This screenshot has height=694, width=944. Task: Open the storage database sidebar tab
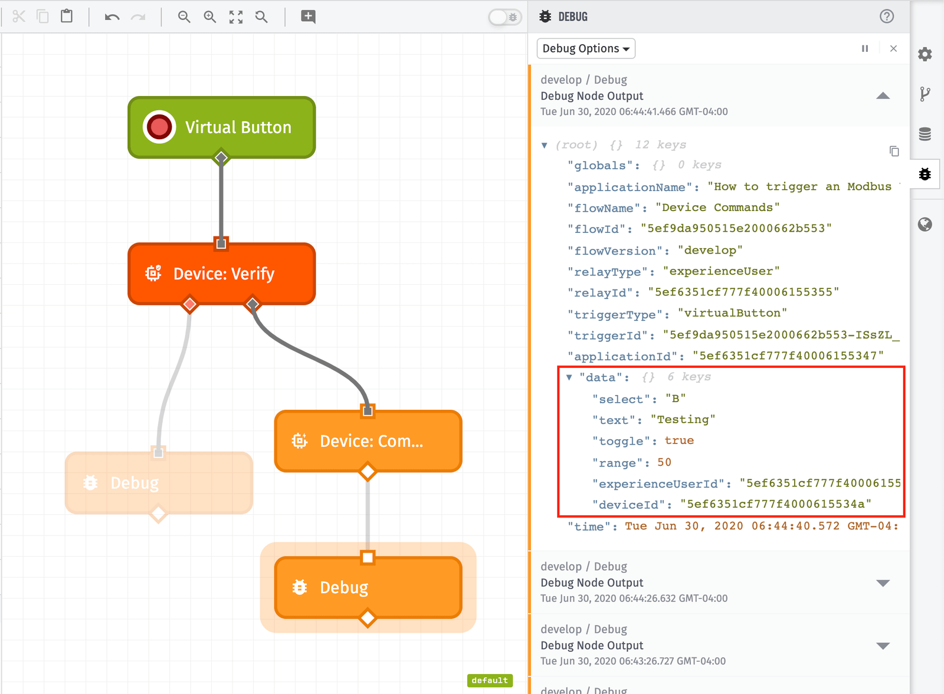coord(925,134)
